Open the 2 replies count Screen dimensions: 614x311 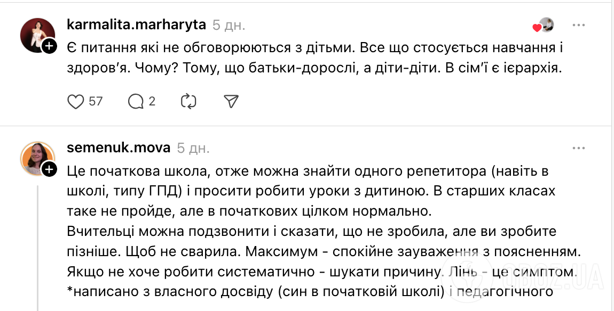pyautogui.click(x=151, y=101)
